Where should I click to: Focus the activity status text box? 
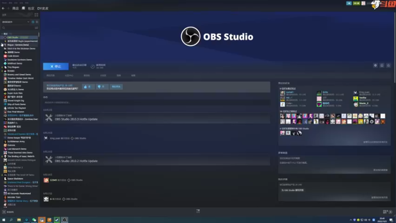156,103
